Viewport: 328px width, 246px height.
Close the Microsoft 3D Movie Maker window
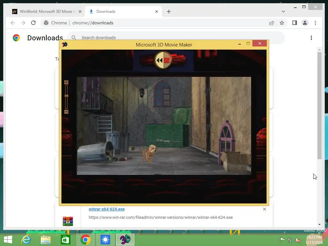pos(259,43)
